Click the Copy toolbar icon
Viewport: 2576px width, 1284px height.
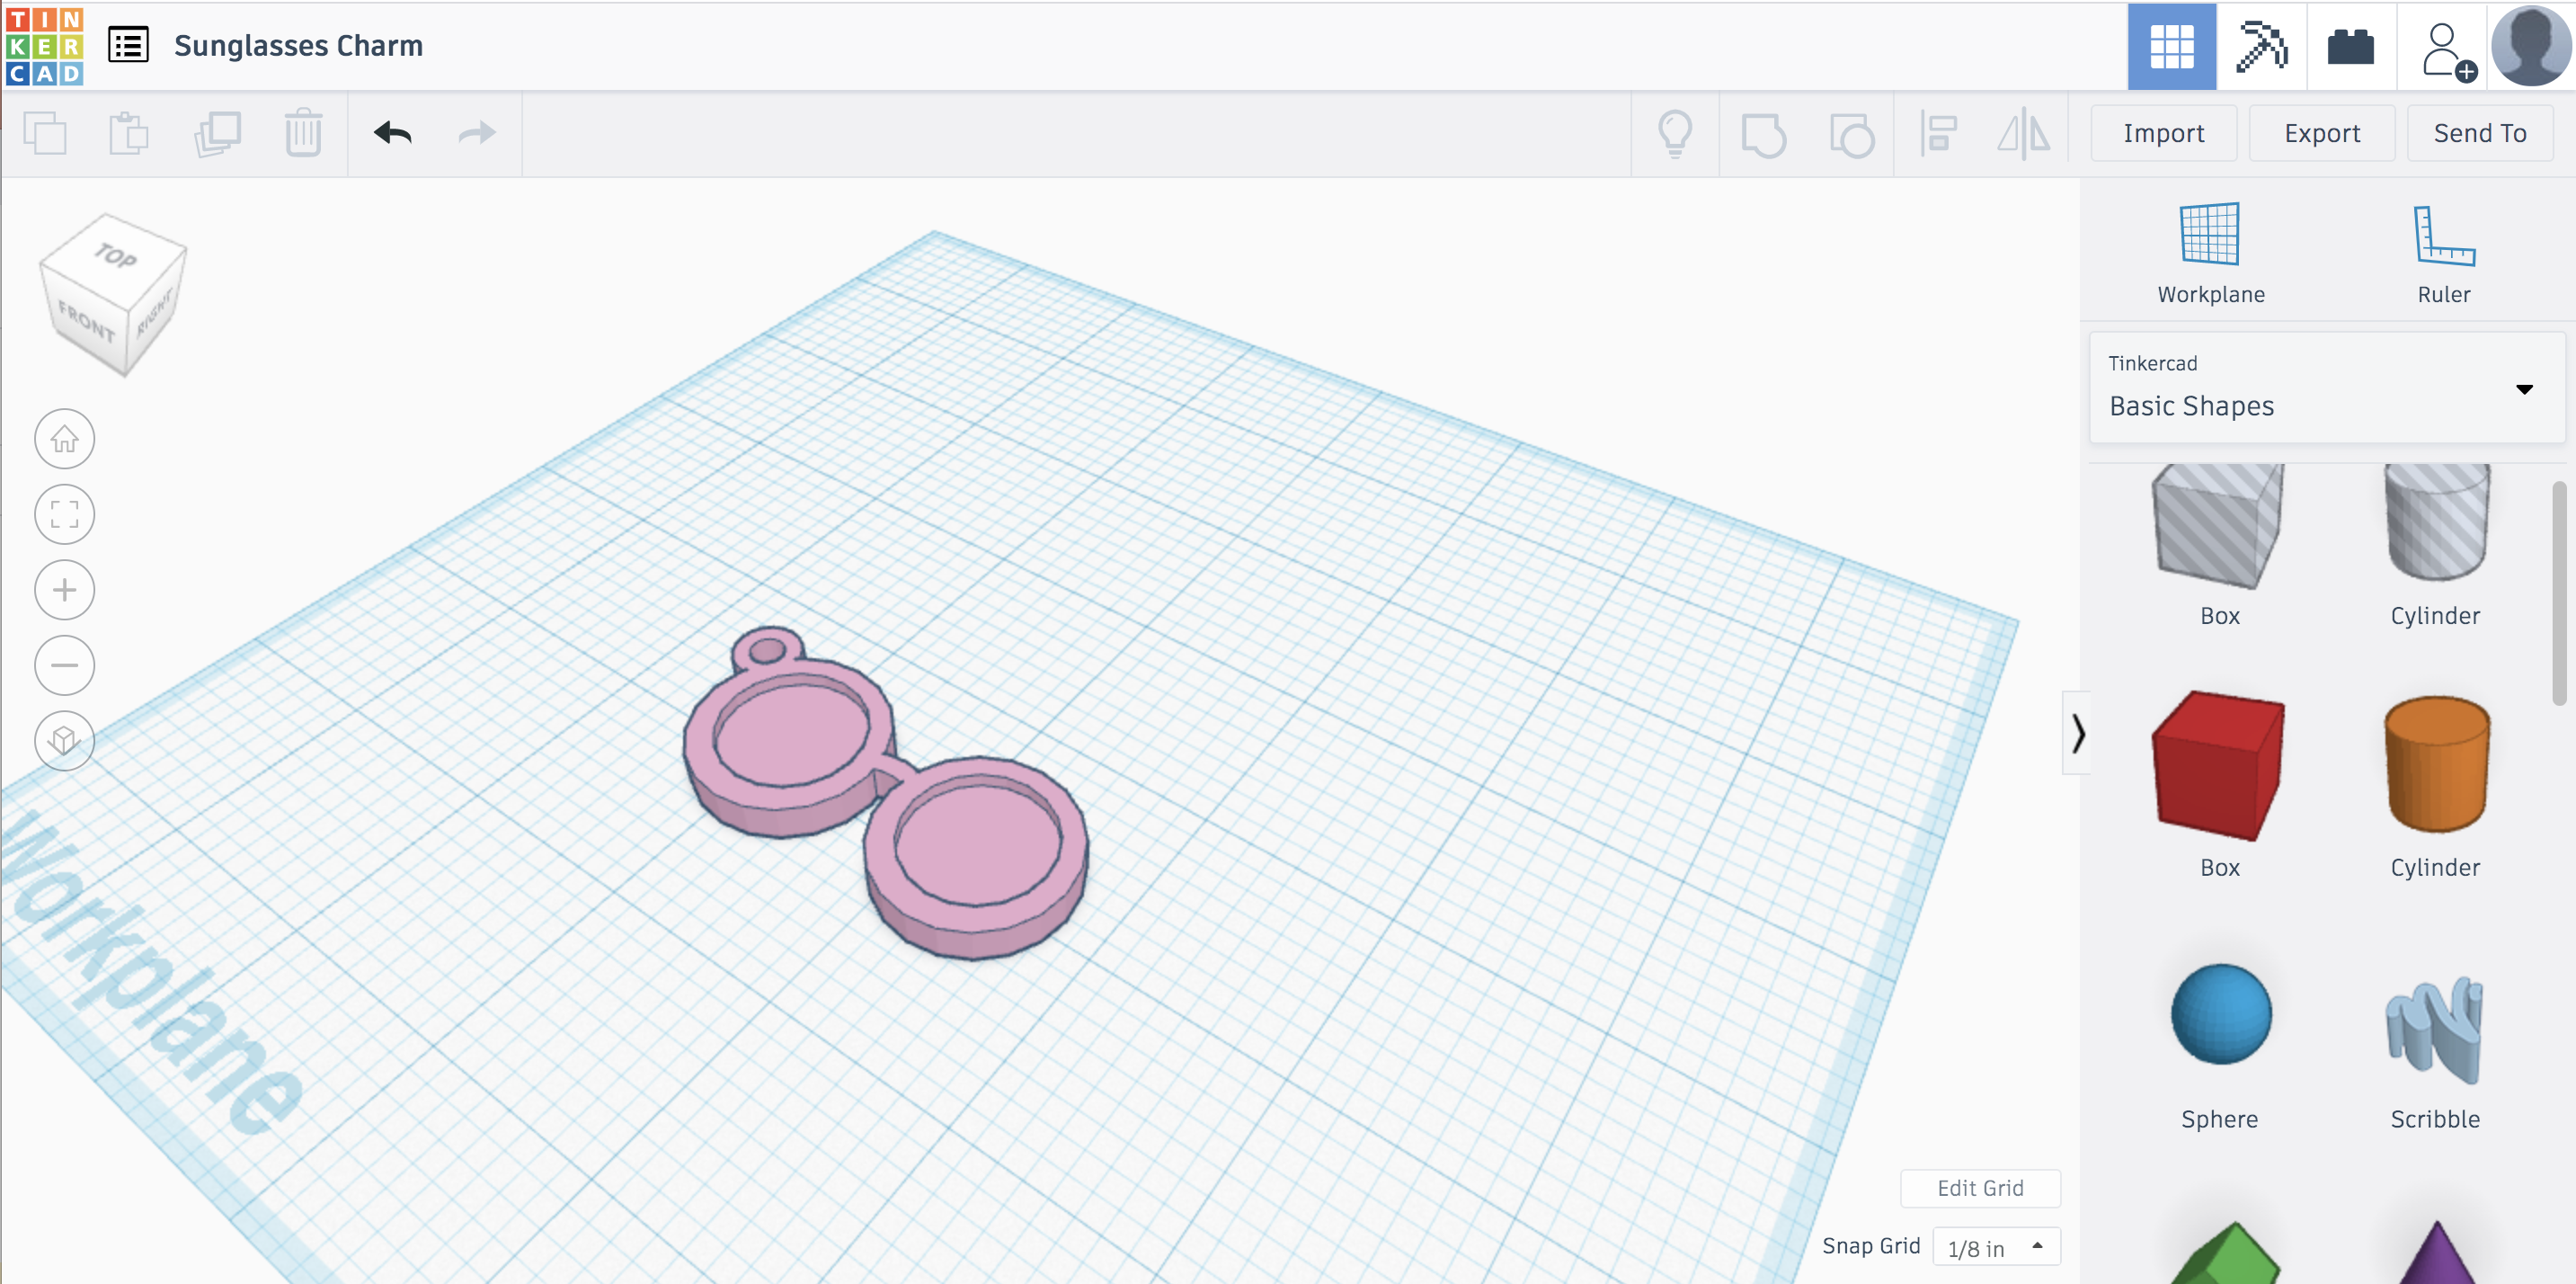pyautogui.click(x=44, y=133)
